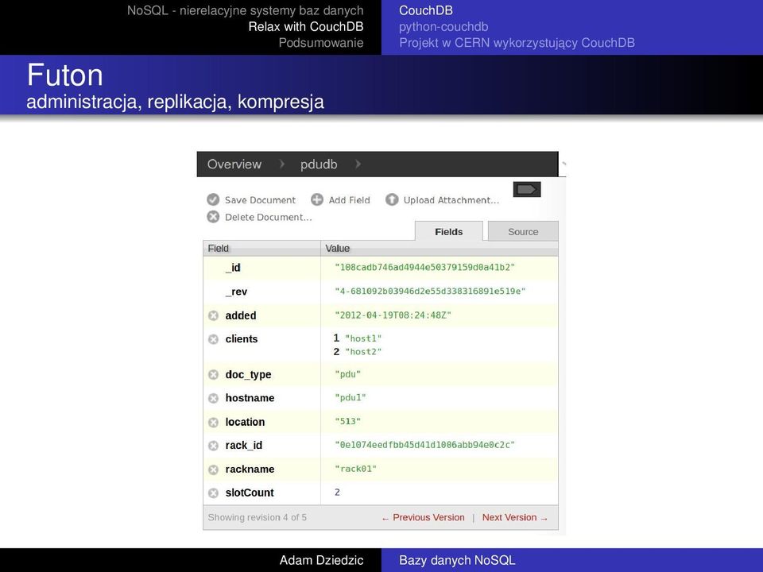
Task: Remove the slotCount field via its x icon
Action: click(214, 493)
